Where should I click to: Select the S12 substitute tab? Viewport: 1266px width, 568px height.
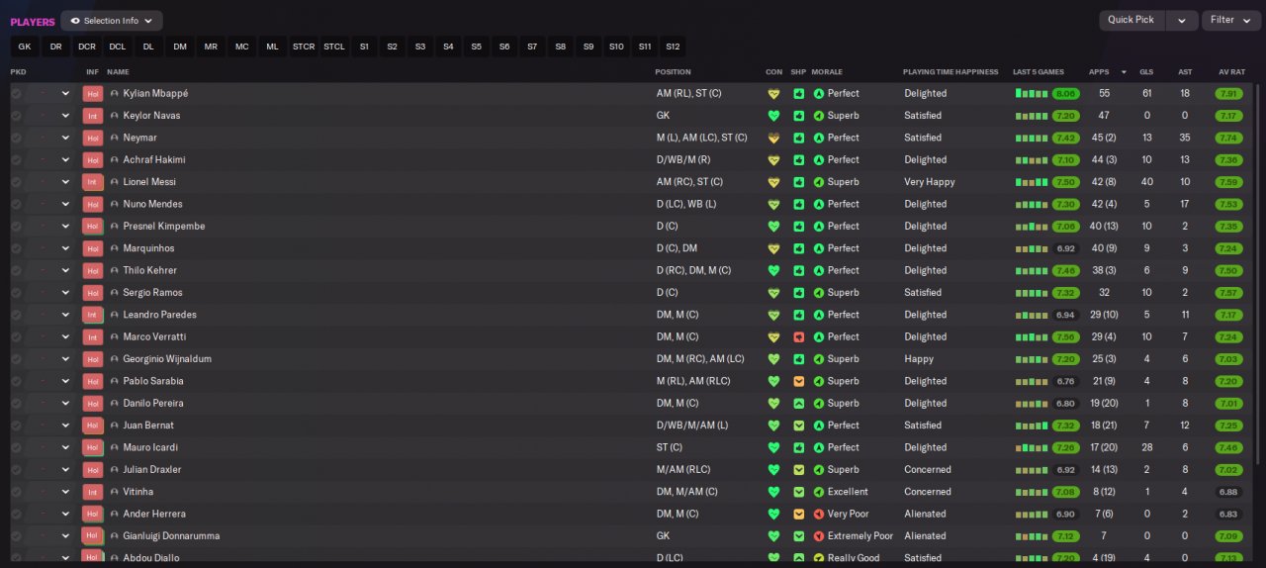click(x=673, y=47)
